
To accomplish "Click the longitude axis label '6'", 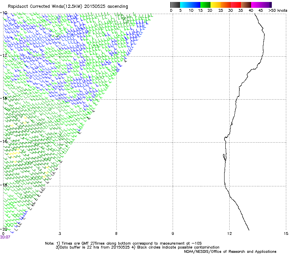I will 116,234.
